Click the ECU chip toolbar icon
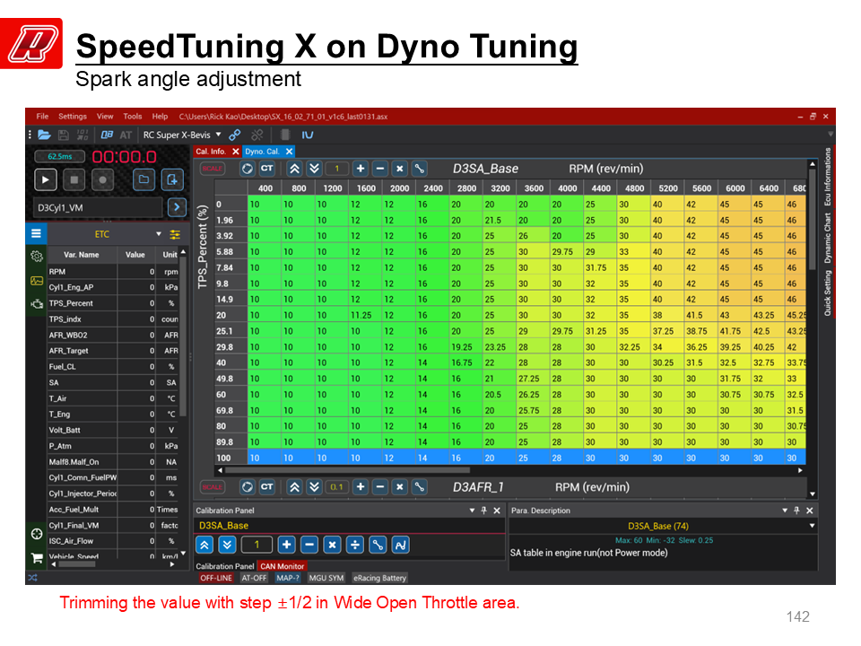 tap(285, 135)
